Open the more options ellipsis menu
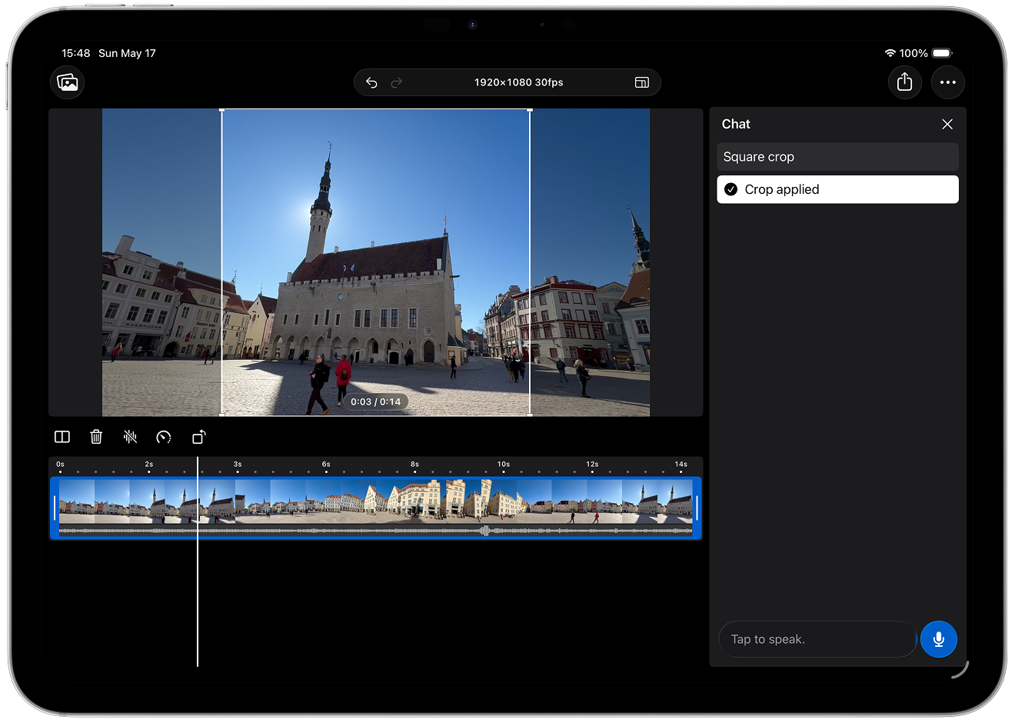The height and width of the screenshot is (723, 1015). pos(948,82)
